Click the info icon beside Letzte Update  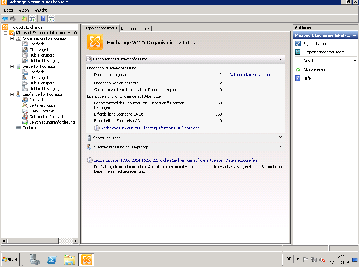(x=90, y=160)
